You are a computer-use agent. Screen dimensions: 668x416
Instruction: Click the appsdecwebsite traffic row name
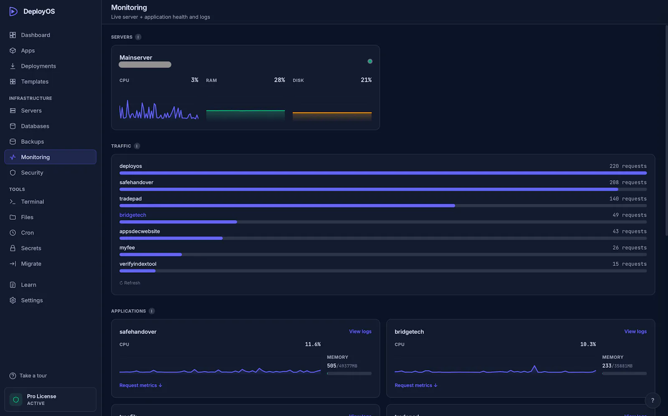(x=139, y=231)
